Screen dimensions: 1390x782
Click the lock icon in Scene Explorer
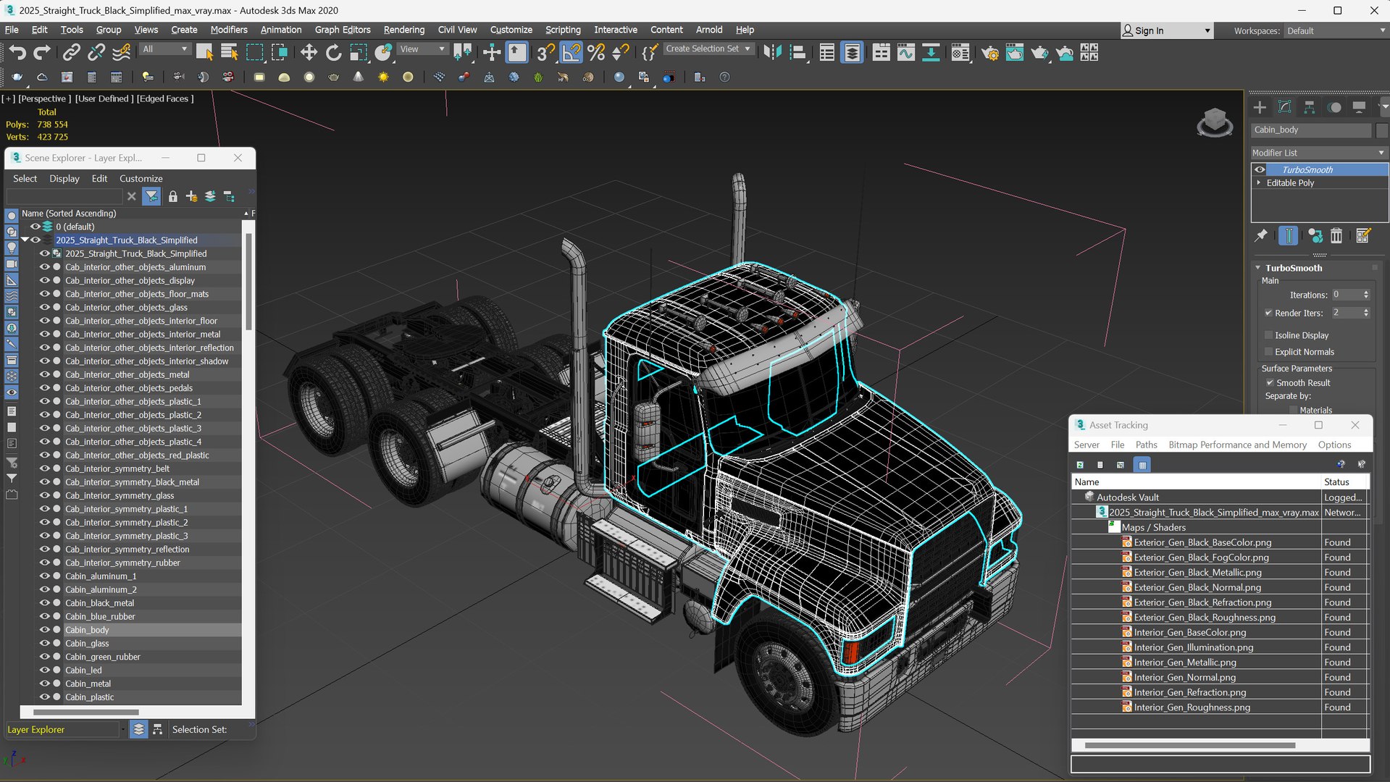point(172,196)
